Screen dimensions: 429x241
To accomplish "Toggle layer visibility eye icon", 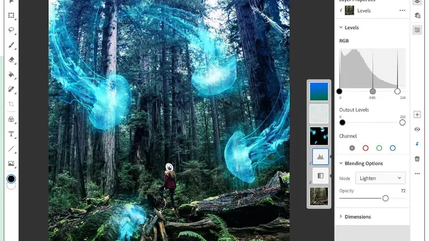I will 417,129.
